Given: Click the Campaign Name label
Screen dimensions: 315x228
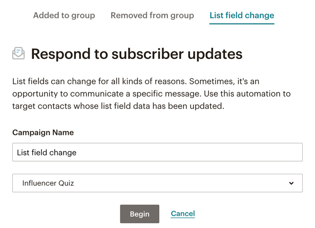Looking at the screenshot, I should (43, 132).
